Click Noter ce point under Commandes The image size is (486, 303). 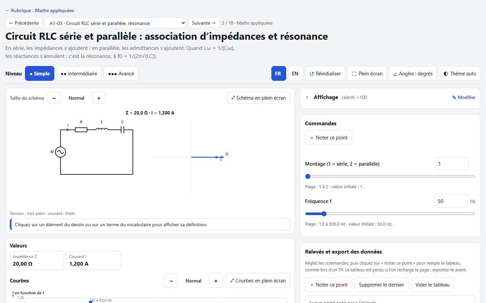point(328,137)
